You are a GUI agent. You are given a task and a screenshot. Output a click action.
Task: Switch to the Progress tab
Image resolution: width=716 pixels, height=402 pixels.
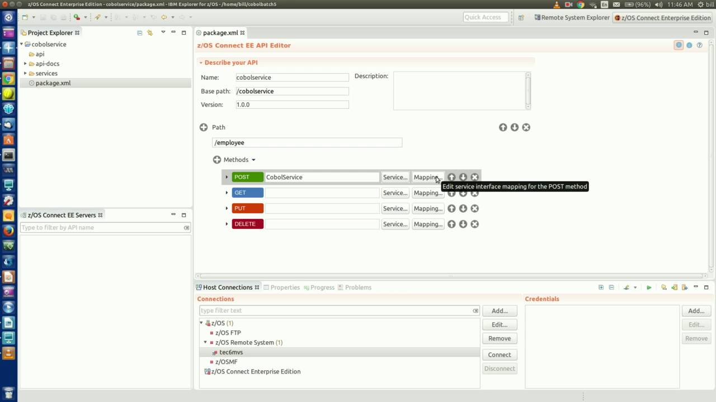[319, 288]
